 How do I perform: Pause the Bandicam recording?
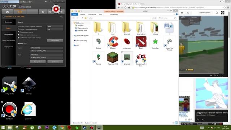pyautogui.click(x=62, y=12)
